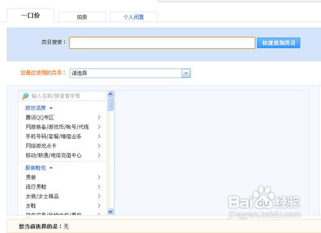Screen dimensions: 321x233
Task: Choose 女装/女士精品 category
Action: click(x=42, y=196)
